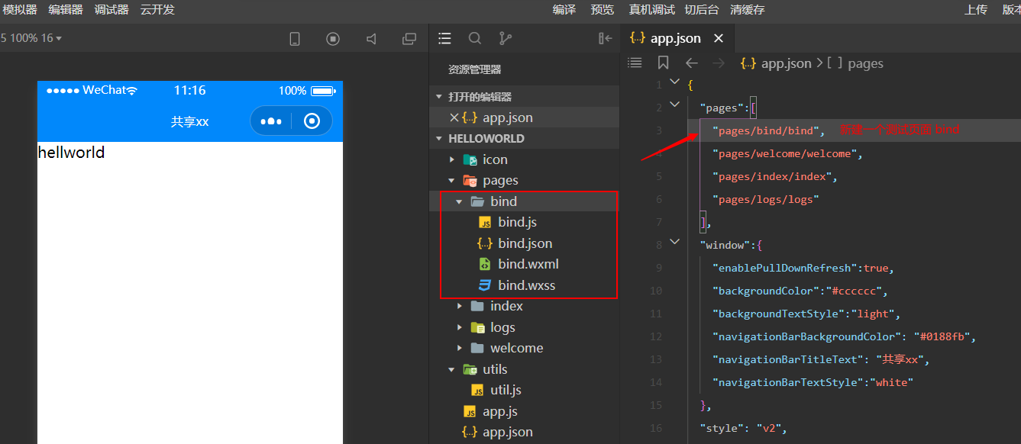
Task: Fold the pages array at line 2
Action: pyautogui.click(x=674, y=105)
